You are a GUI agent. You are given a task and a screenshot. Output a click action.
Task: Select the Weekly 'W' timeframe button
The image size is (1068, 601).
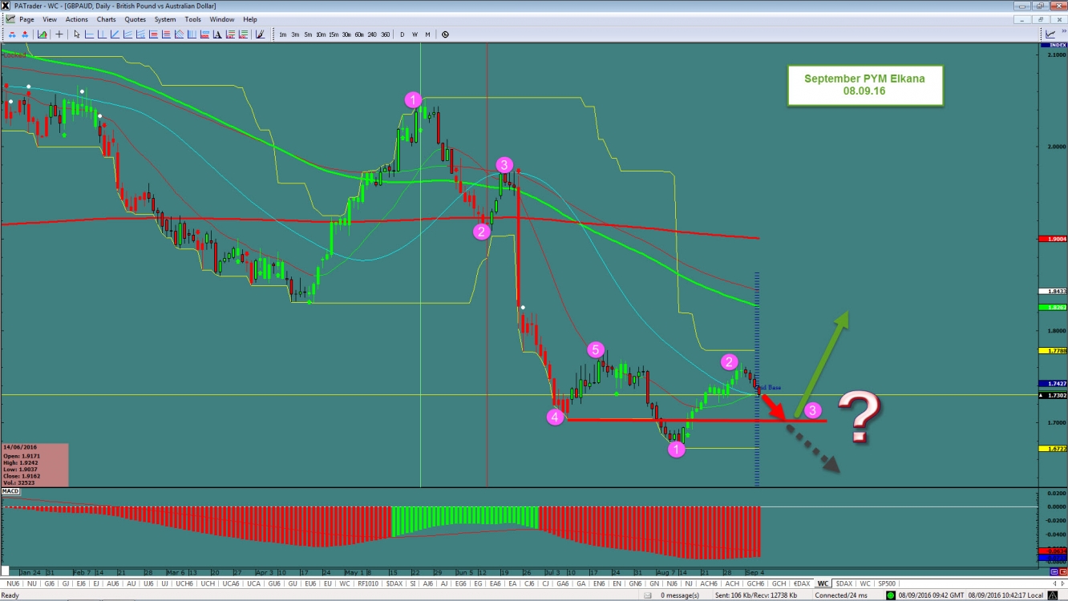coord(415,34)
